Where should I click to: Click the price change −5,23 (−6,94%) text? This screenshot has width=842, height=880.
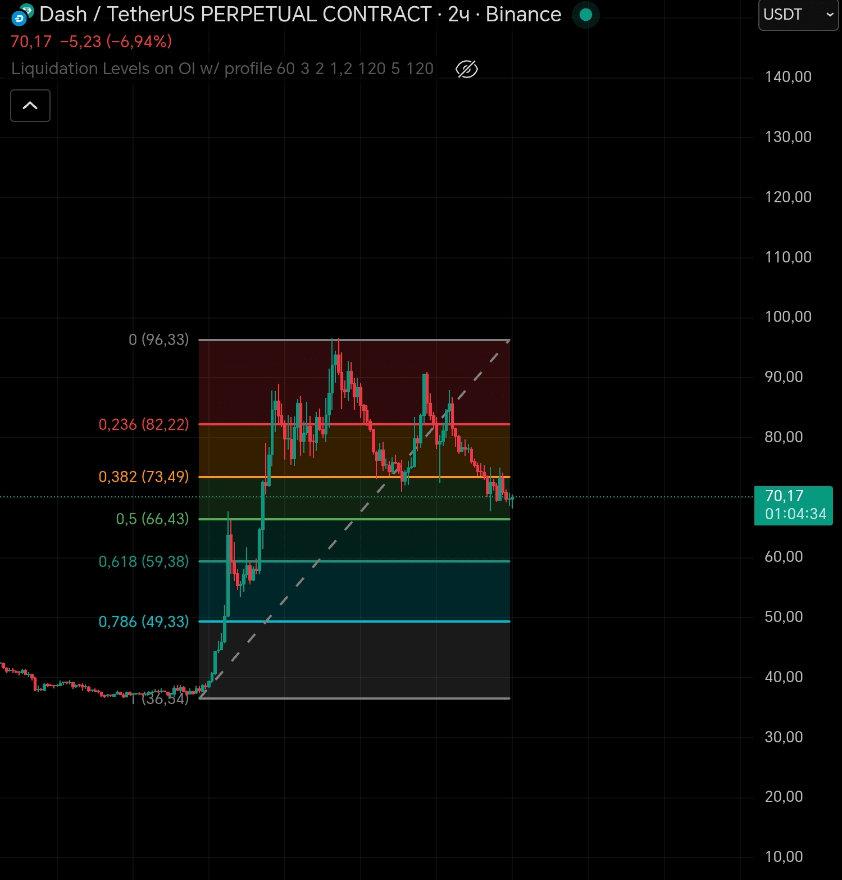(x=116, y=42)
